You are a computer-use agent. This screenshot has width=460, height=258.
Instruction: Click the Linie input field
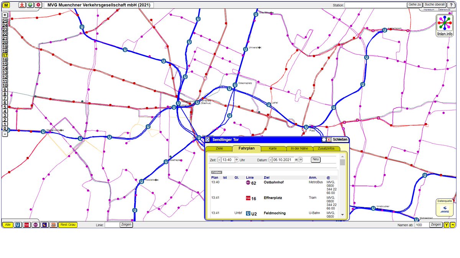click(x=112, y=225)
